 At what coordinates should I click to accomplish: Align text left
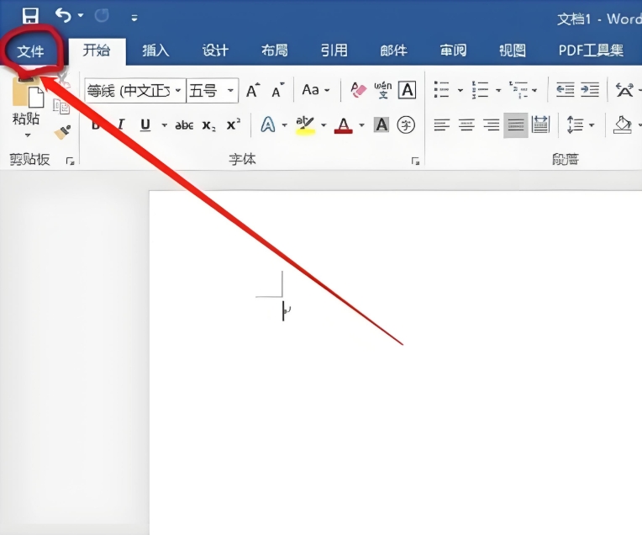click(442, 124)
